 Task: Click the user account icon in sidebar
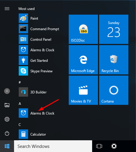pyautogui.click(x=7, y=91)
